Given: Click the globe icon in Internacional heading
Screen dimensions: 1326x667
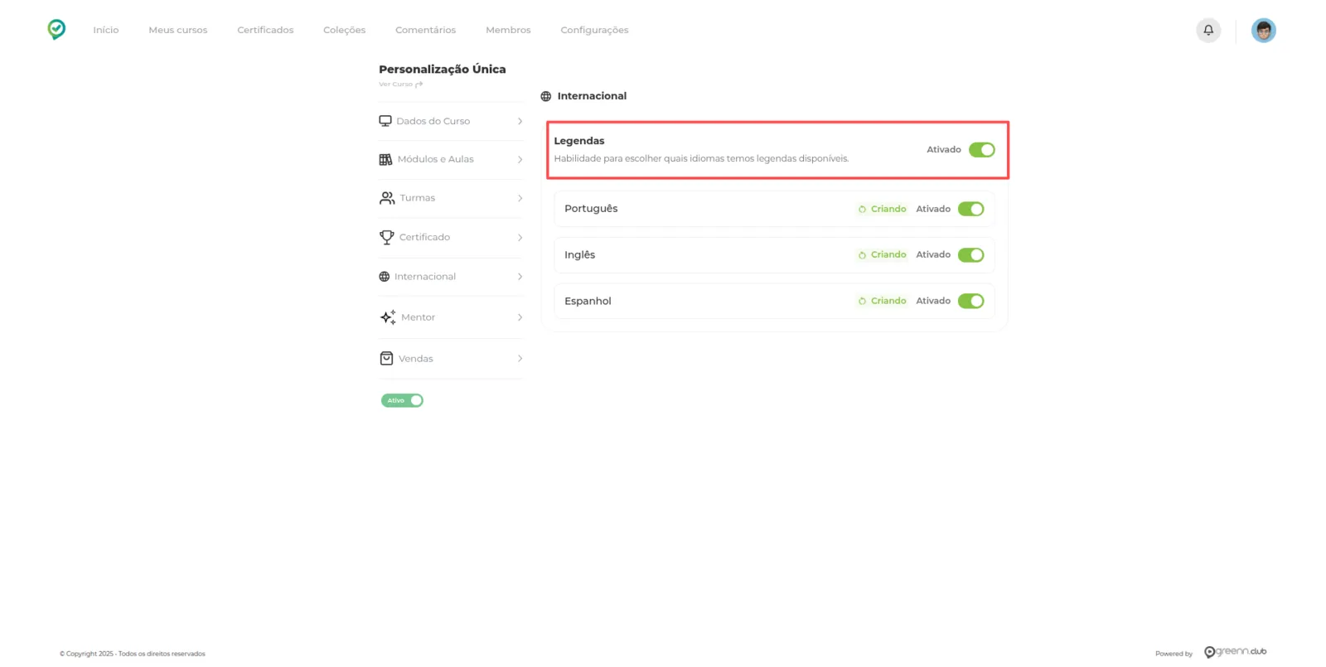Looking at the screenshot, I should tap(546, 96).
